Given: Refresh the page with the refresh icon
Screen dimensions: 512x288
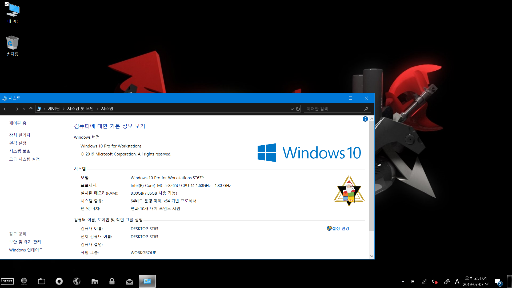Looking at the screenshot, I should point(298,109).
